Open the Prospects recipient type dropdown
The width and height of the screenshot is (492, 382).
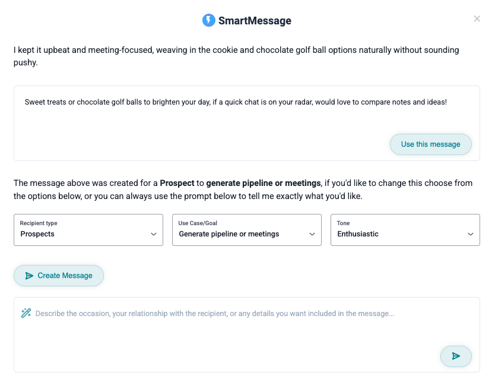tap(88, 230)
